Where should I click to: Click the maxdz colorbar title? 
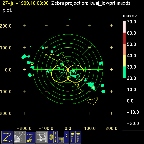pos(130,16)
